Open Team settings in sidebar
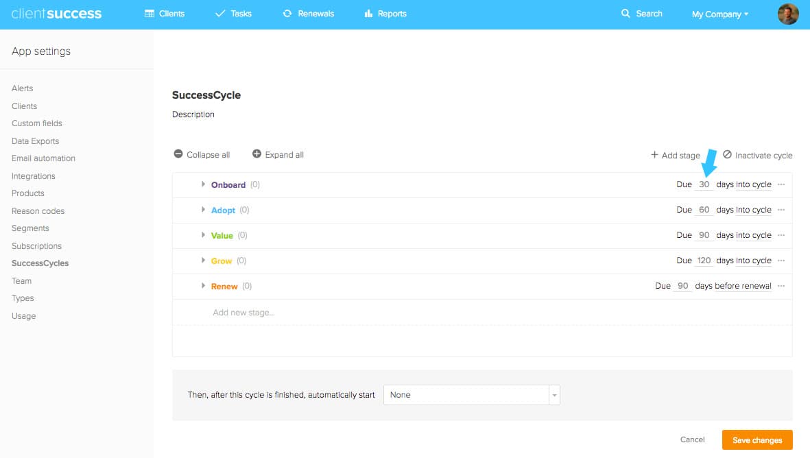 tap(21, 281)
